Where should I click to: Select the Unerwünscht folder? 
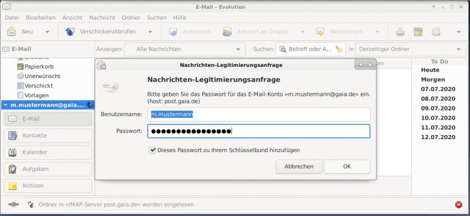coord(42,76)
